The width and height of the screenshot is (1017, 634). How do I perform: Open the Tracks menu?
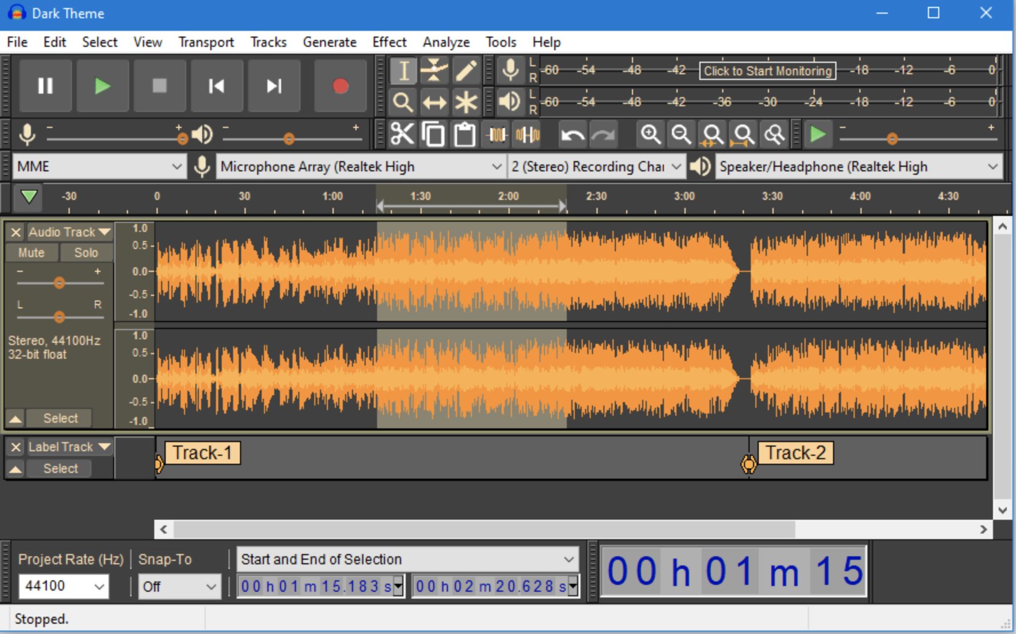(x=269, y=42)
